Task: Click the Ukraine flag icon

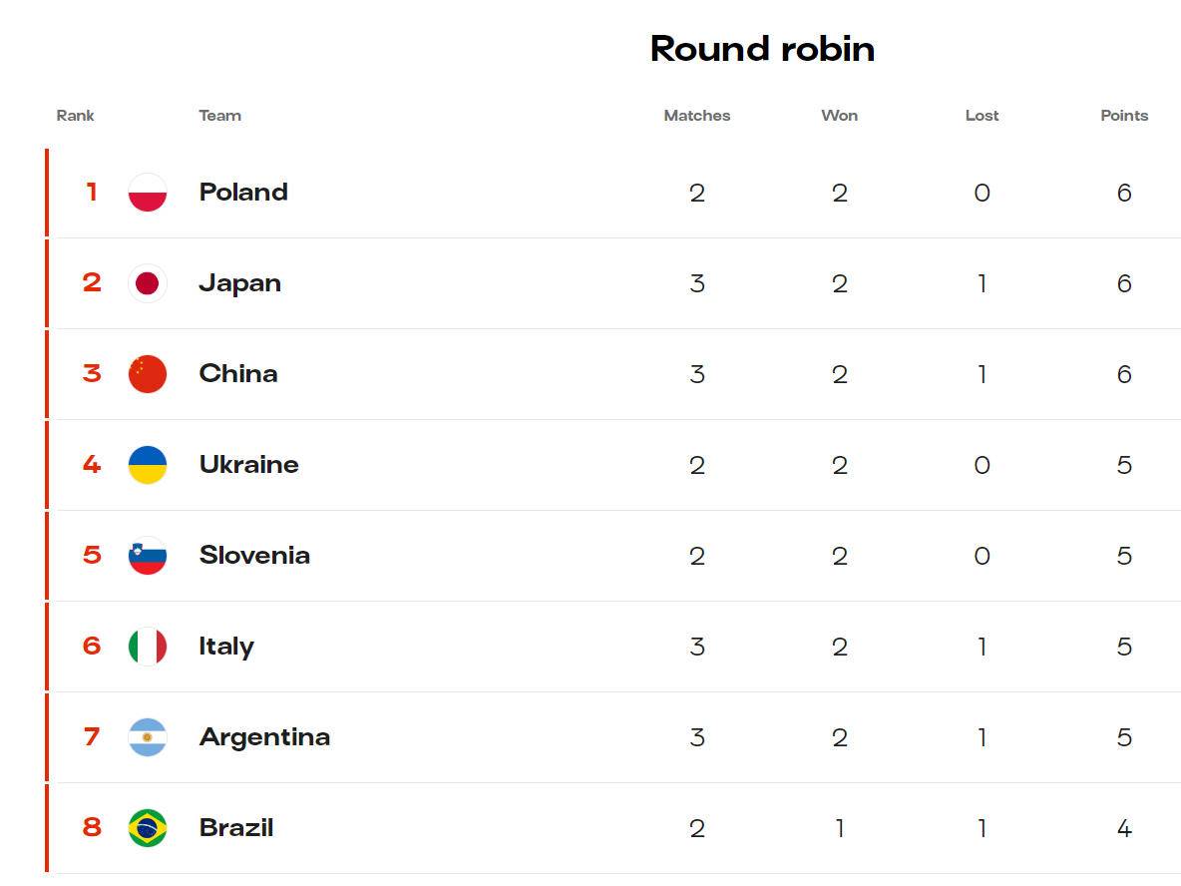Action: [148, 465]
